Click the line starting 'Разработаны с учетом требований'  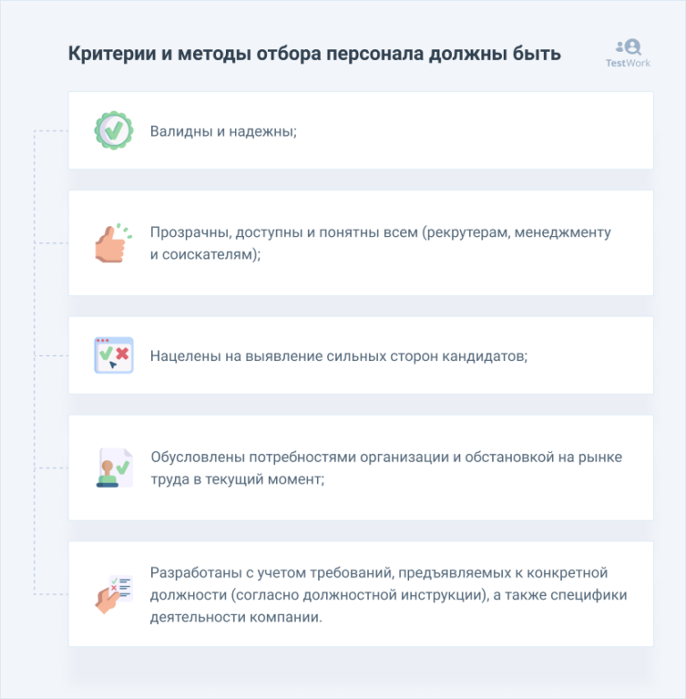[379, 573]
